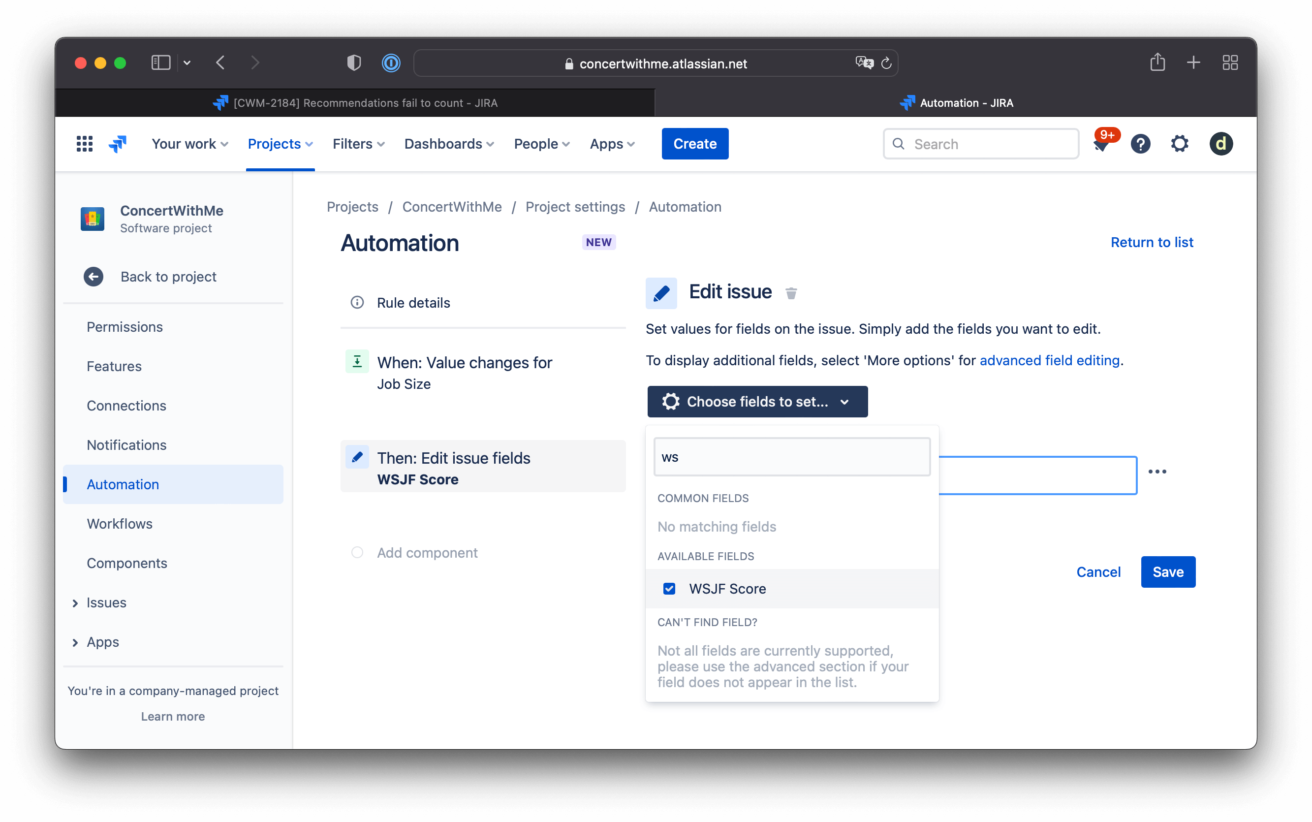Open Jira settings gear icon
Viewport: 1312px width, 822px height.
click(1180, 144)
